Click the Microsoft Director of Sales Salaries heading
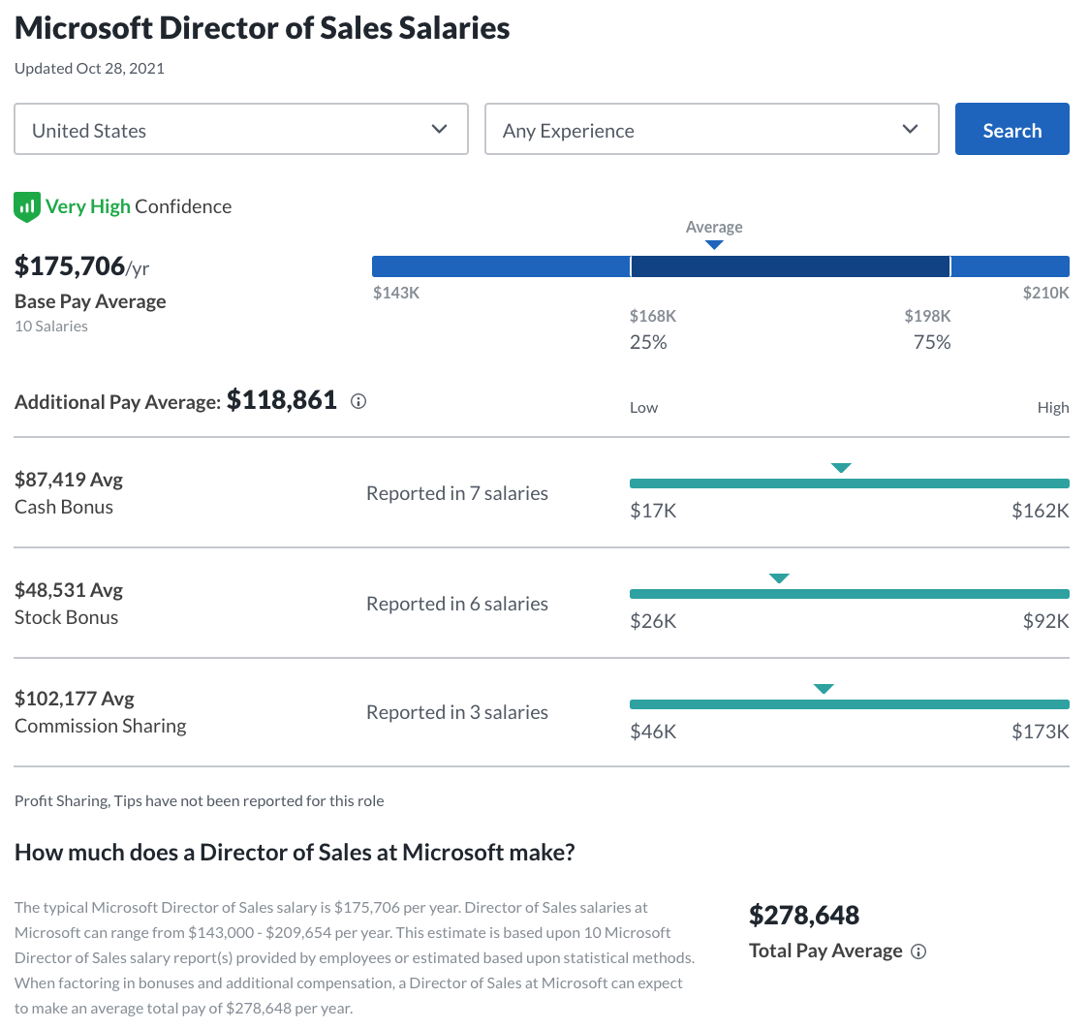 coord(262,28)
